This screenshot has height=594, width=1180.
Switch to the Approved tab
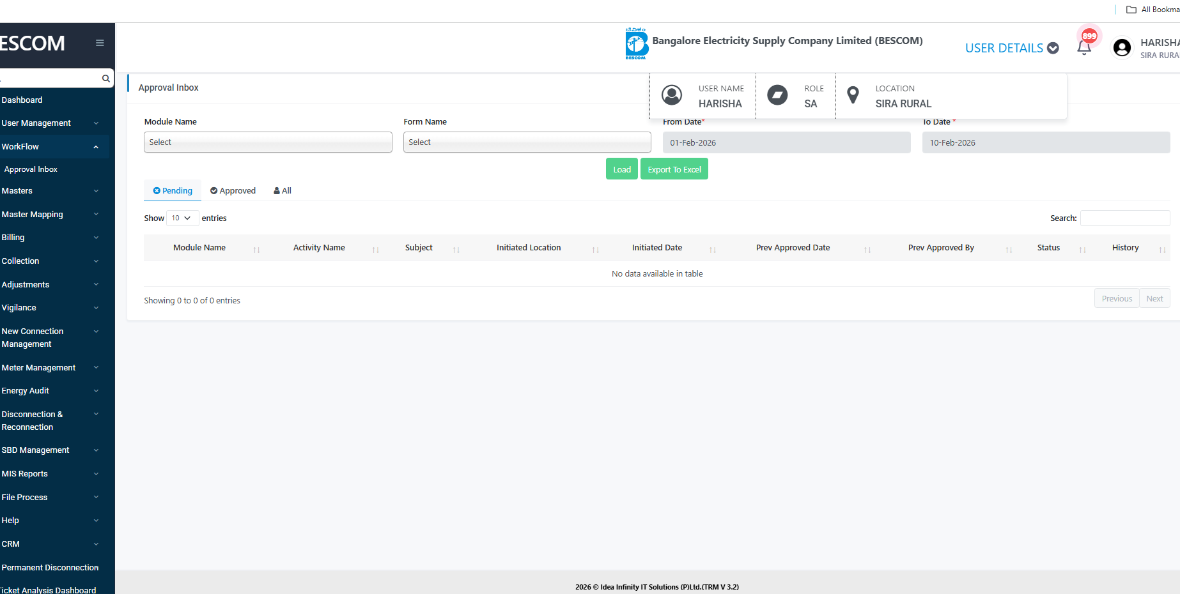click(233, 191)
